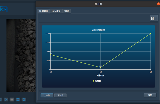Viewport: 160px width, 104px height.
Task: Click the blue logo at top left
Action: 4,9
